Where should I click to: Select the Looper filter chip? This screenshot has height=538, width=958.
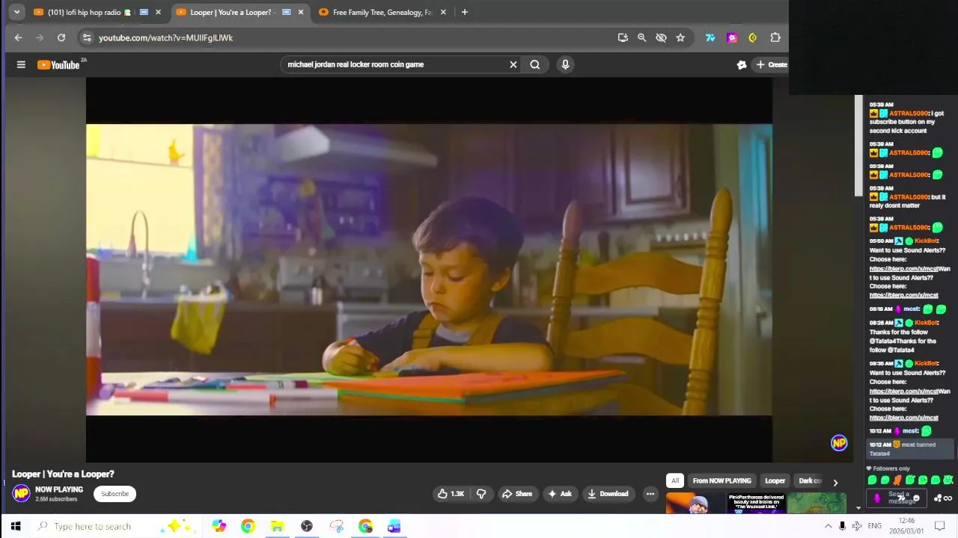[775, 480]
